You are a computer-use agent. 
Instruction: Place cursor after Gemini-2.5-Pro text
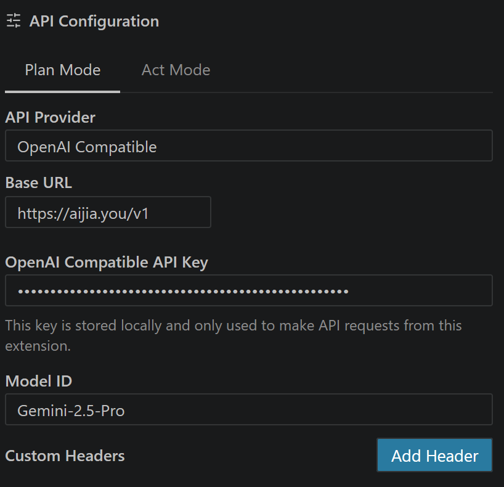click(x=126, y=411)
